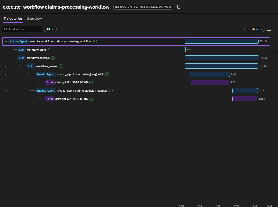Select the Trajectories tab

tap(13, 19)
